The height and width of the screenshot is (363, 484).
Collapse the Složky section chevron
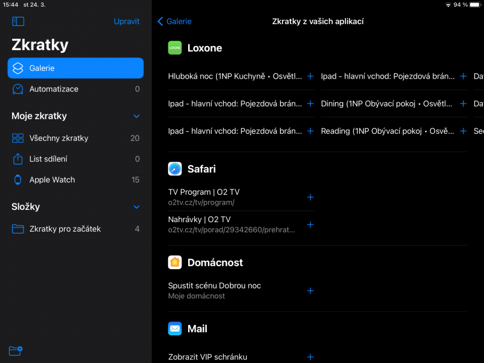(x=137, y=207)
